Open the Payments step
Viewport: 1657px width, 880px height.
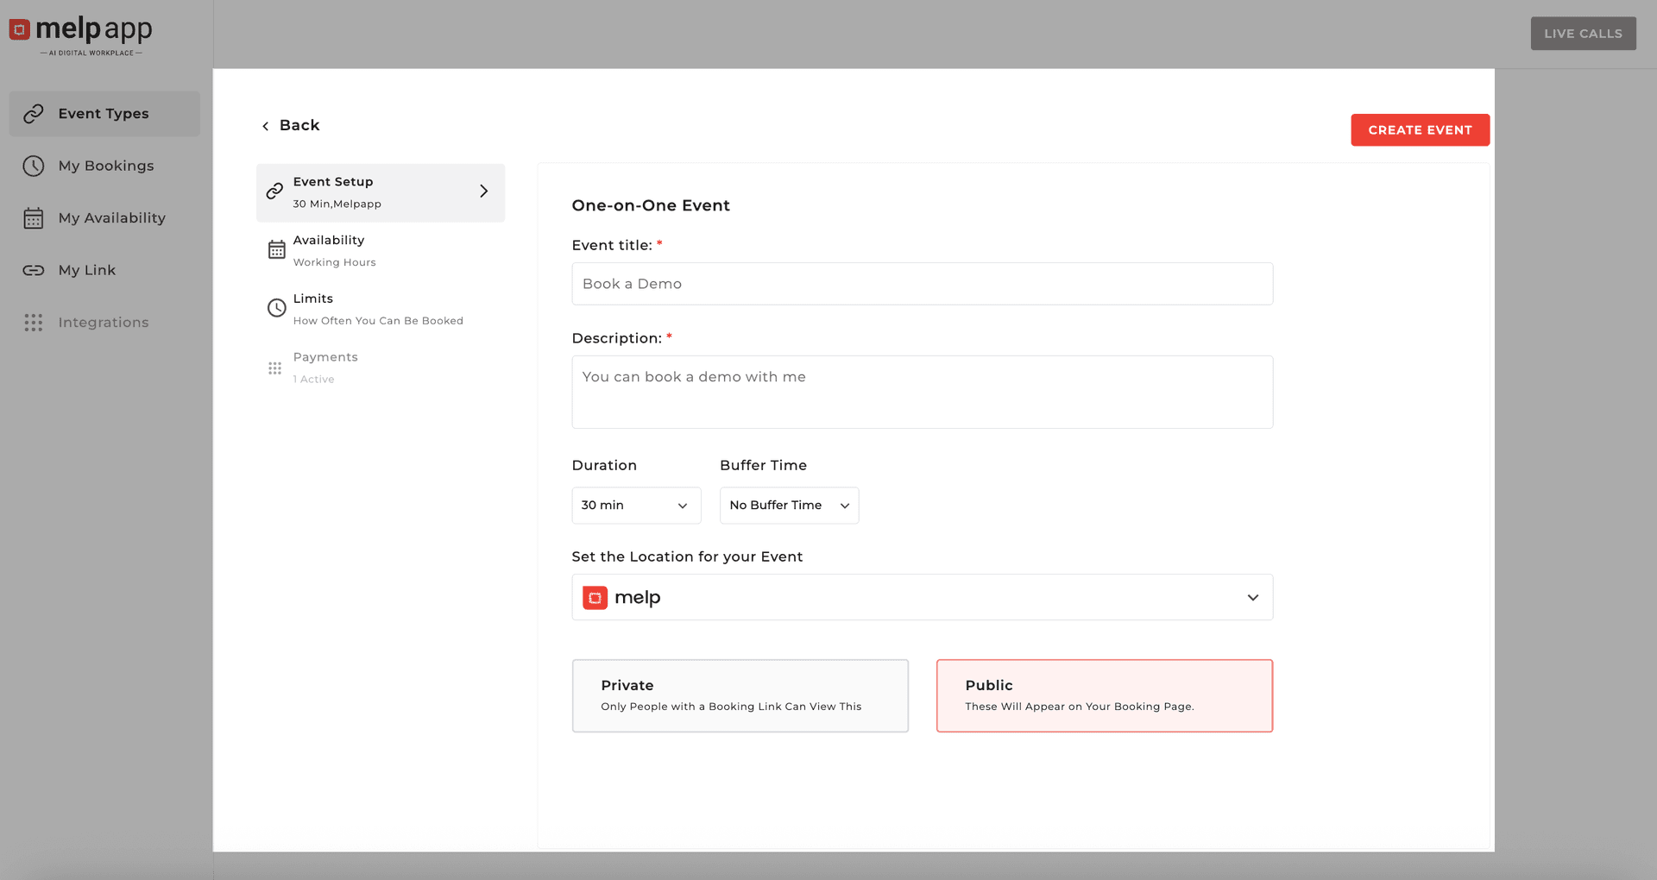325,367
